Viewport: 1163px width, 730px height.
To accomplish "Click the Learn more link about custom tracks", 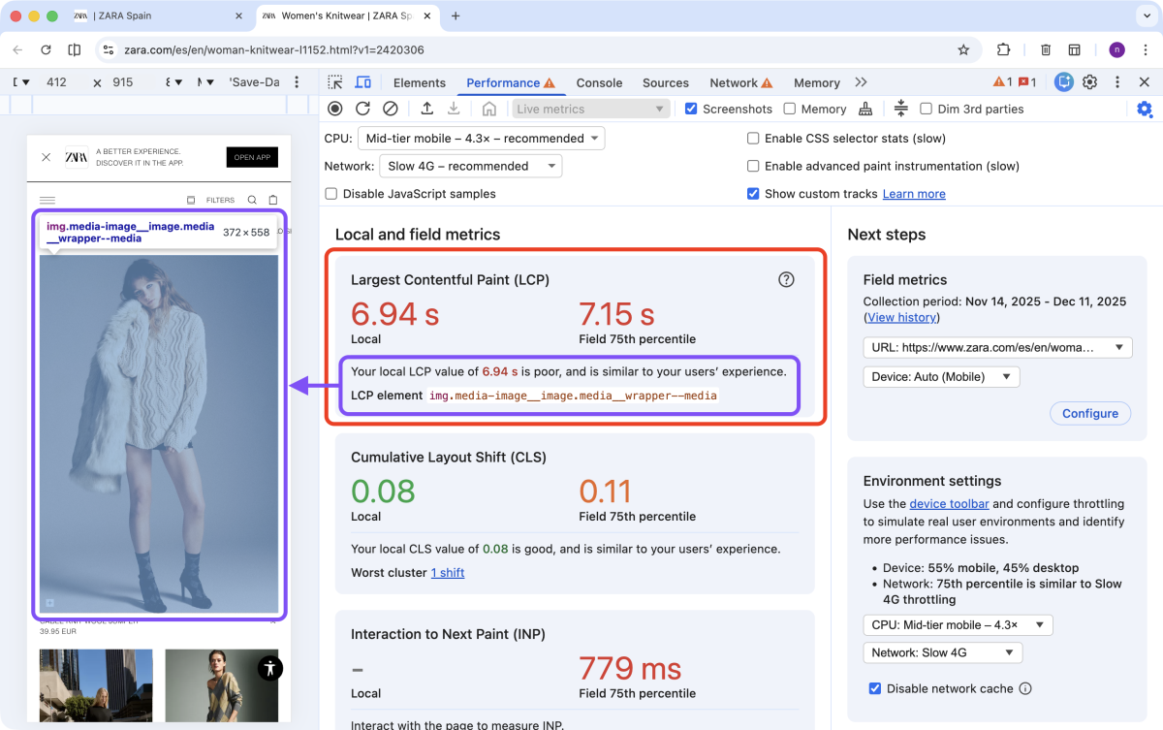I will tap(913, 193).
